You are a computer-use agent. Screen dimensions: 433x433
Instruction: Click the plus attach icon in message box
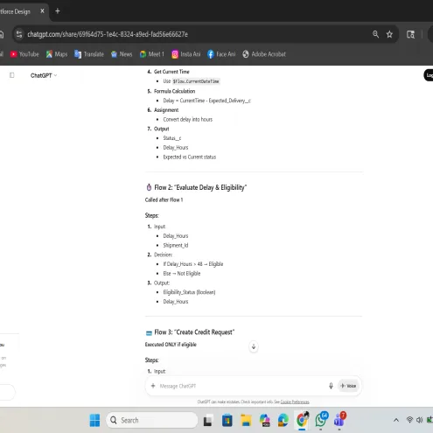[153, 386]
